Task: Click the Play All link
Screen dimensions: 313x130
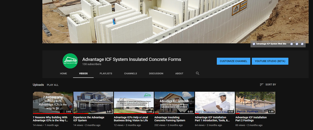Action: 53,85
